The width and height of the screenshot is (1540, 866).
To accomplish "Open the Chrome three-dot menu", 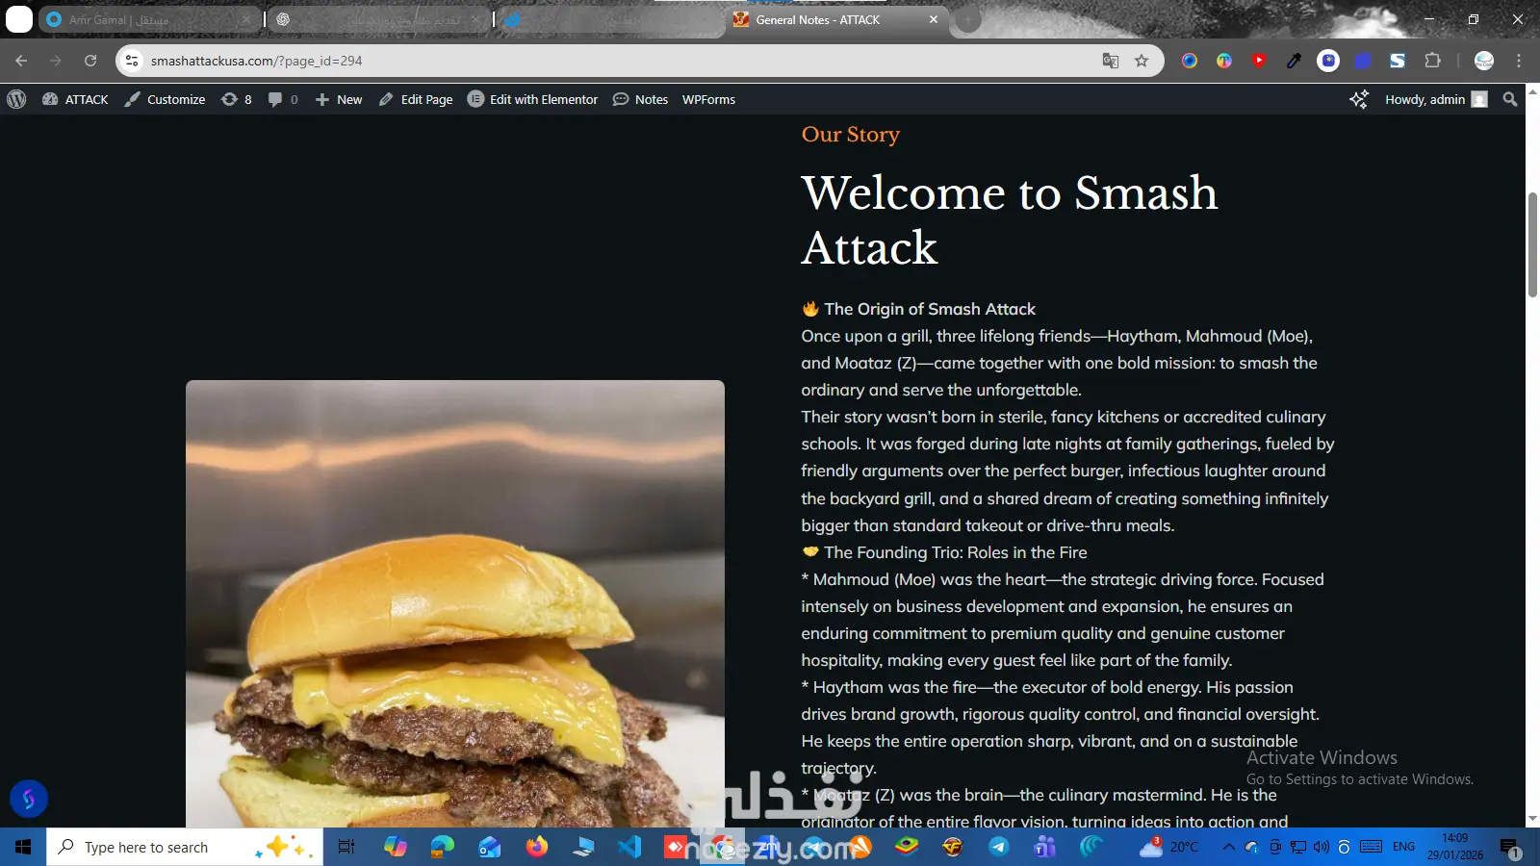I will pyautogui.click(x=1519, y=61).
